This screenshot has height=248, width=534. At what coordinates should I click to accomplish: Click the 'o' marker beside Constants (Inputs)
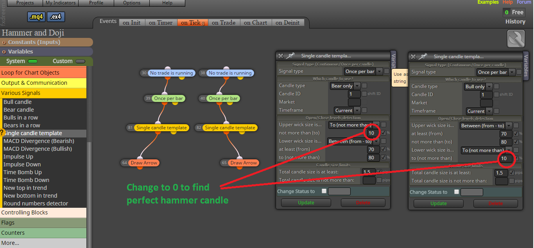(4, 42)
